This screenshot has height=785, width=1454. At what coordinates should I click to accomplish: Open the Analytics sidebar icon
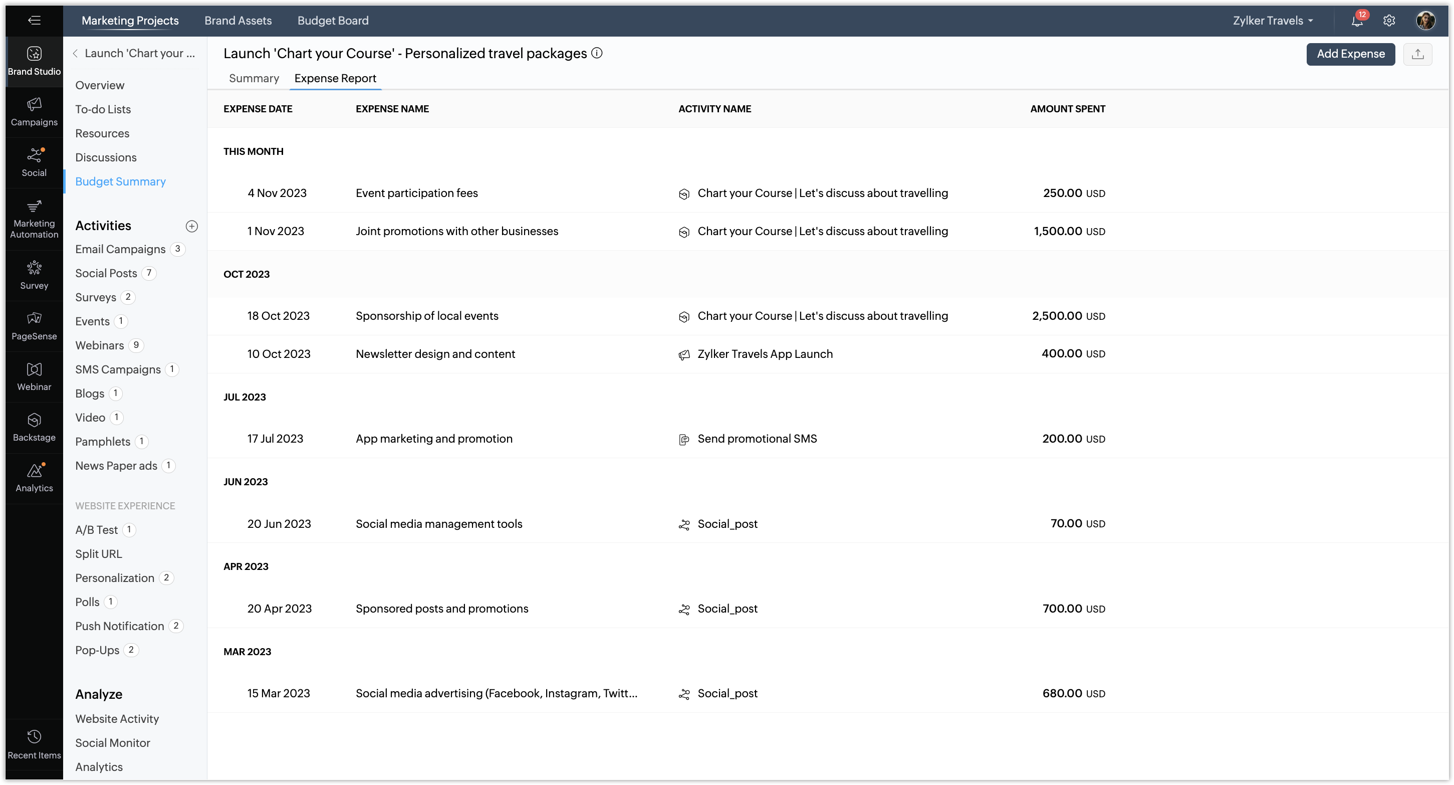(x=34, y=477)
